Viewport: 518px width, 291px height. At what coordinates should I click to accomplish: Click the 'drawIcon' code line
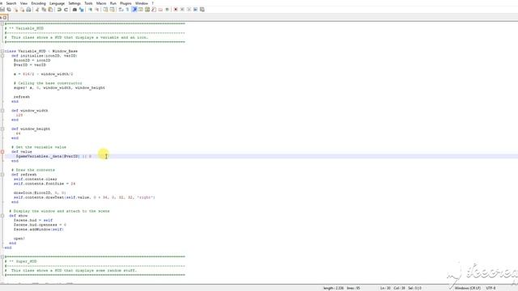point(40,192)
